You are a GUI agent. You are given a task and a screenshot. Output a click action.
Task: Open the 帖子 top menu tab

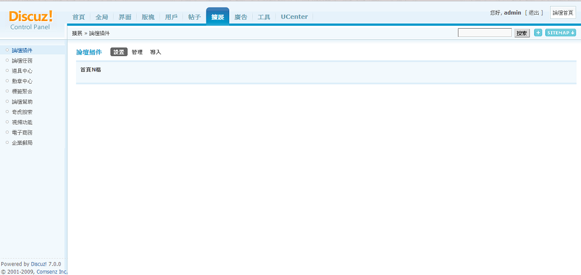tap(194, 17)
